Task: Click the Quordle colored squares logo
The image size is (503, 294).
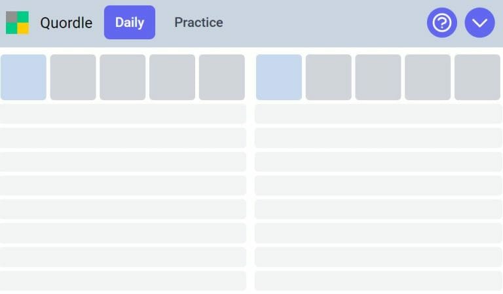Action: (17, 22)
